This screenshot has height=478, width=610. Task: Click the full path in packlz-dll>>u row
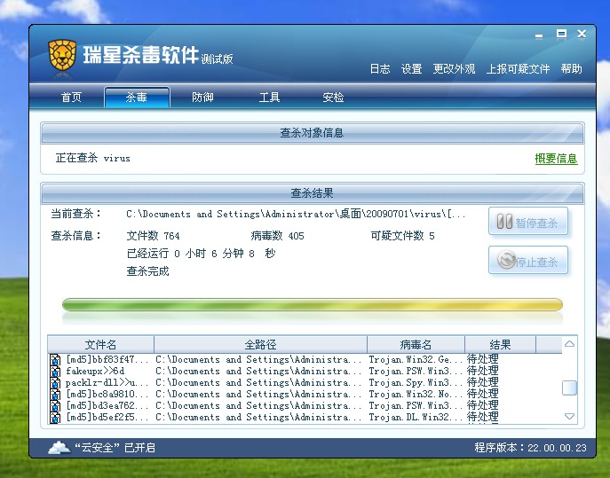click(x=258, y=383)
